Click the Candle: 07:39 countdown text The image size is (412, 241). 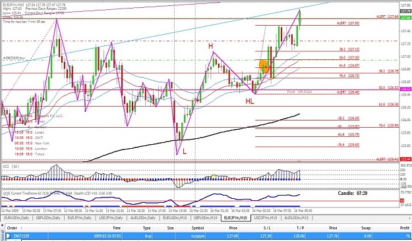[x=353, y=193]
